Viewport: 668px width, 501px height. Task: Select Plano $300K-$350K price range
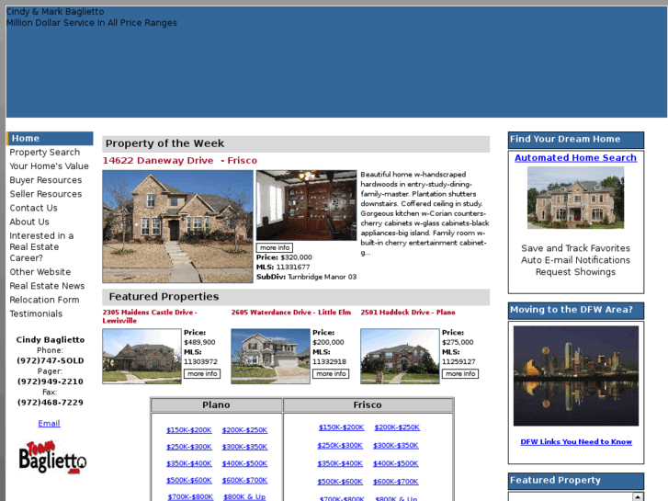(244, 447)
